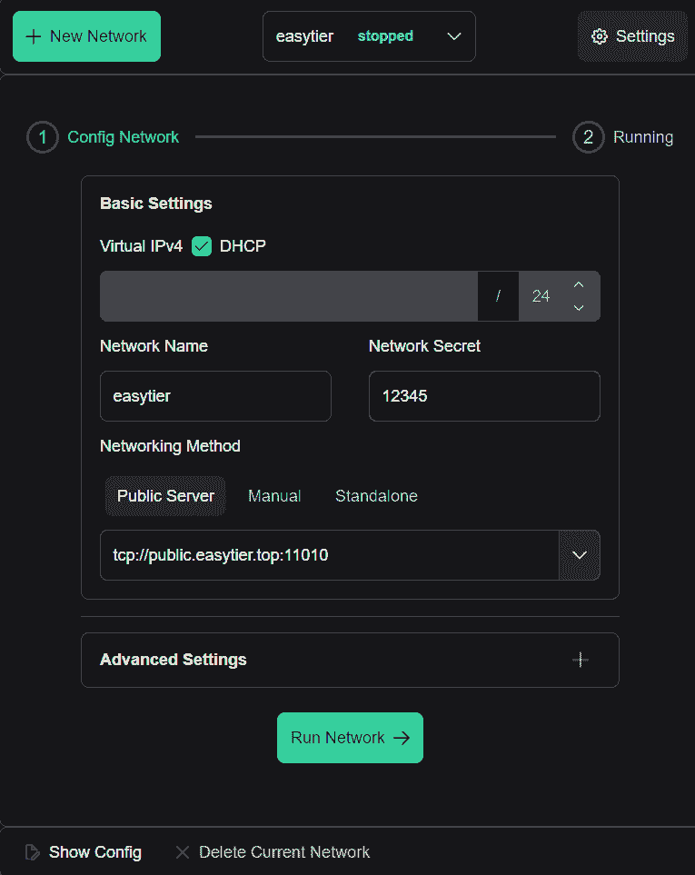Click the plus icon in Advanced Settings
This screenshot has width=695, height=875.
click(x=581, y=660)
